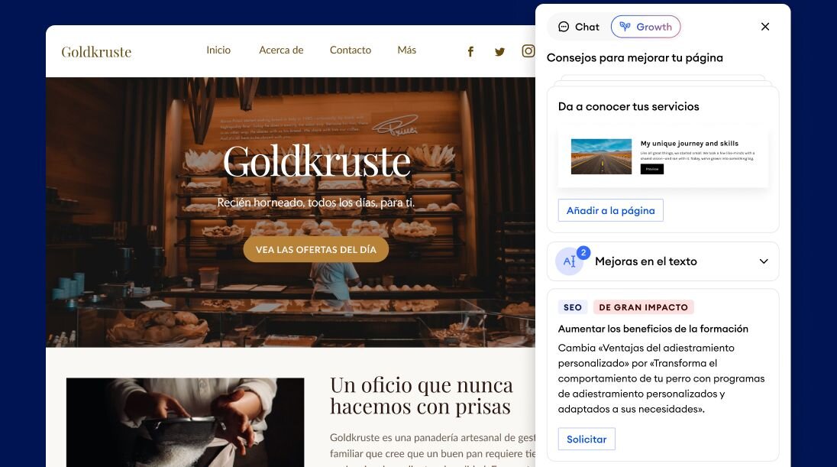Click the Consejos para mejorar tu página title
This screenshot has width=837, height=467.
[x=635, y=58]
